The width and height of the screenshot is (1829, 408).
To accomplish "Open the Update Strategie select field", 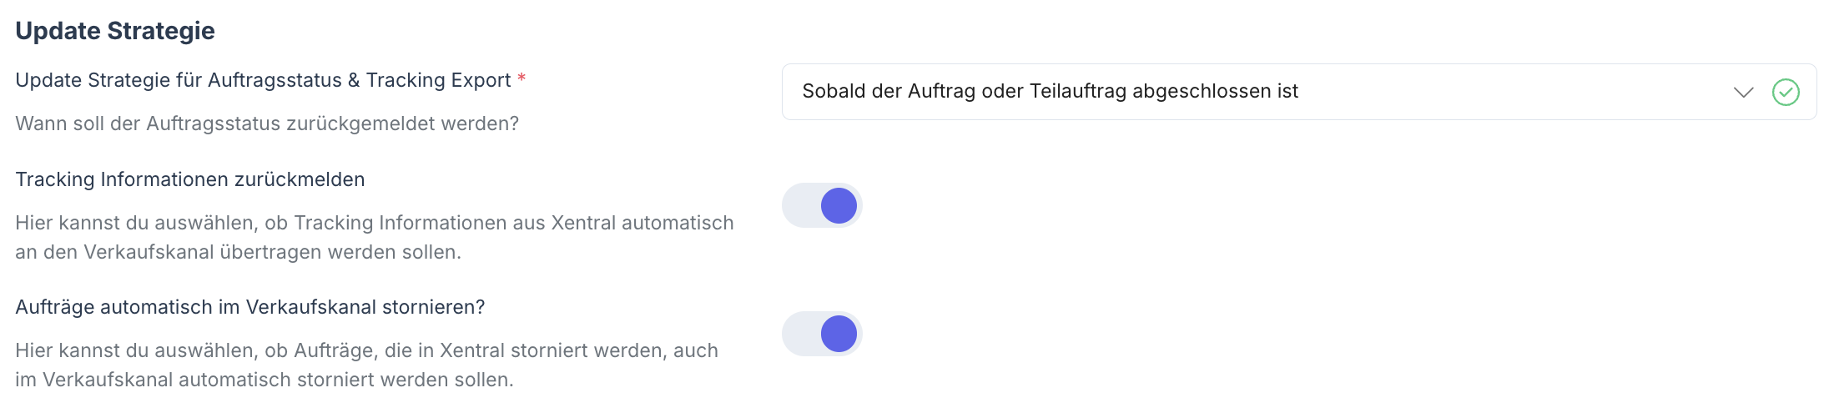I will 1252,92.
